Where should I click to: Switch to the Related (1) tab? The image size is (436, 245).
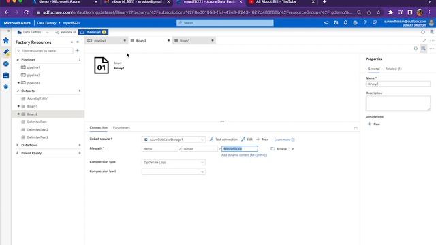click(393, 69)
